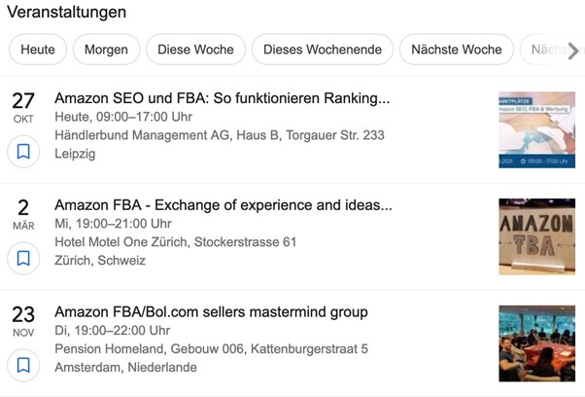Bookmark the Amsterdam mastermind group event
Screen dimensions: 585x397
pyautogui.click(x=23, y=365)
